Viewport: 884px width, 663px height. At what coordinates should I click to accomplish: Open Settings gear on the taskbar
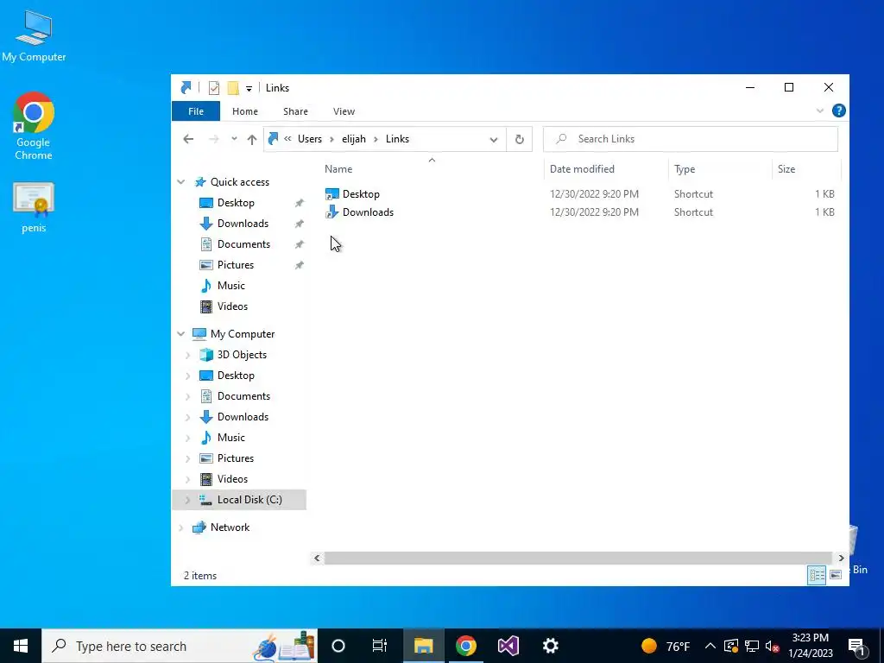[550, 646]
